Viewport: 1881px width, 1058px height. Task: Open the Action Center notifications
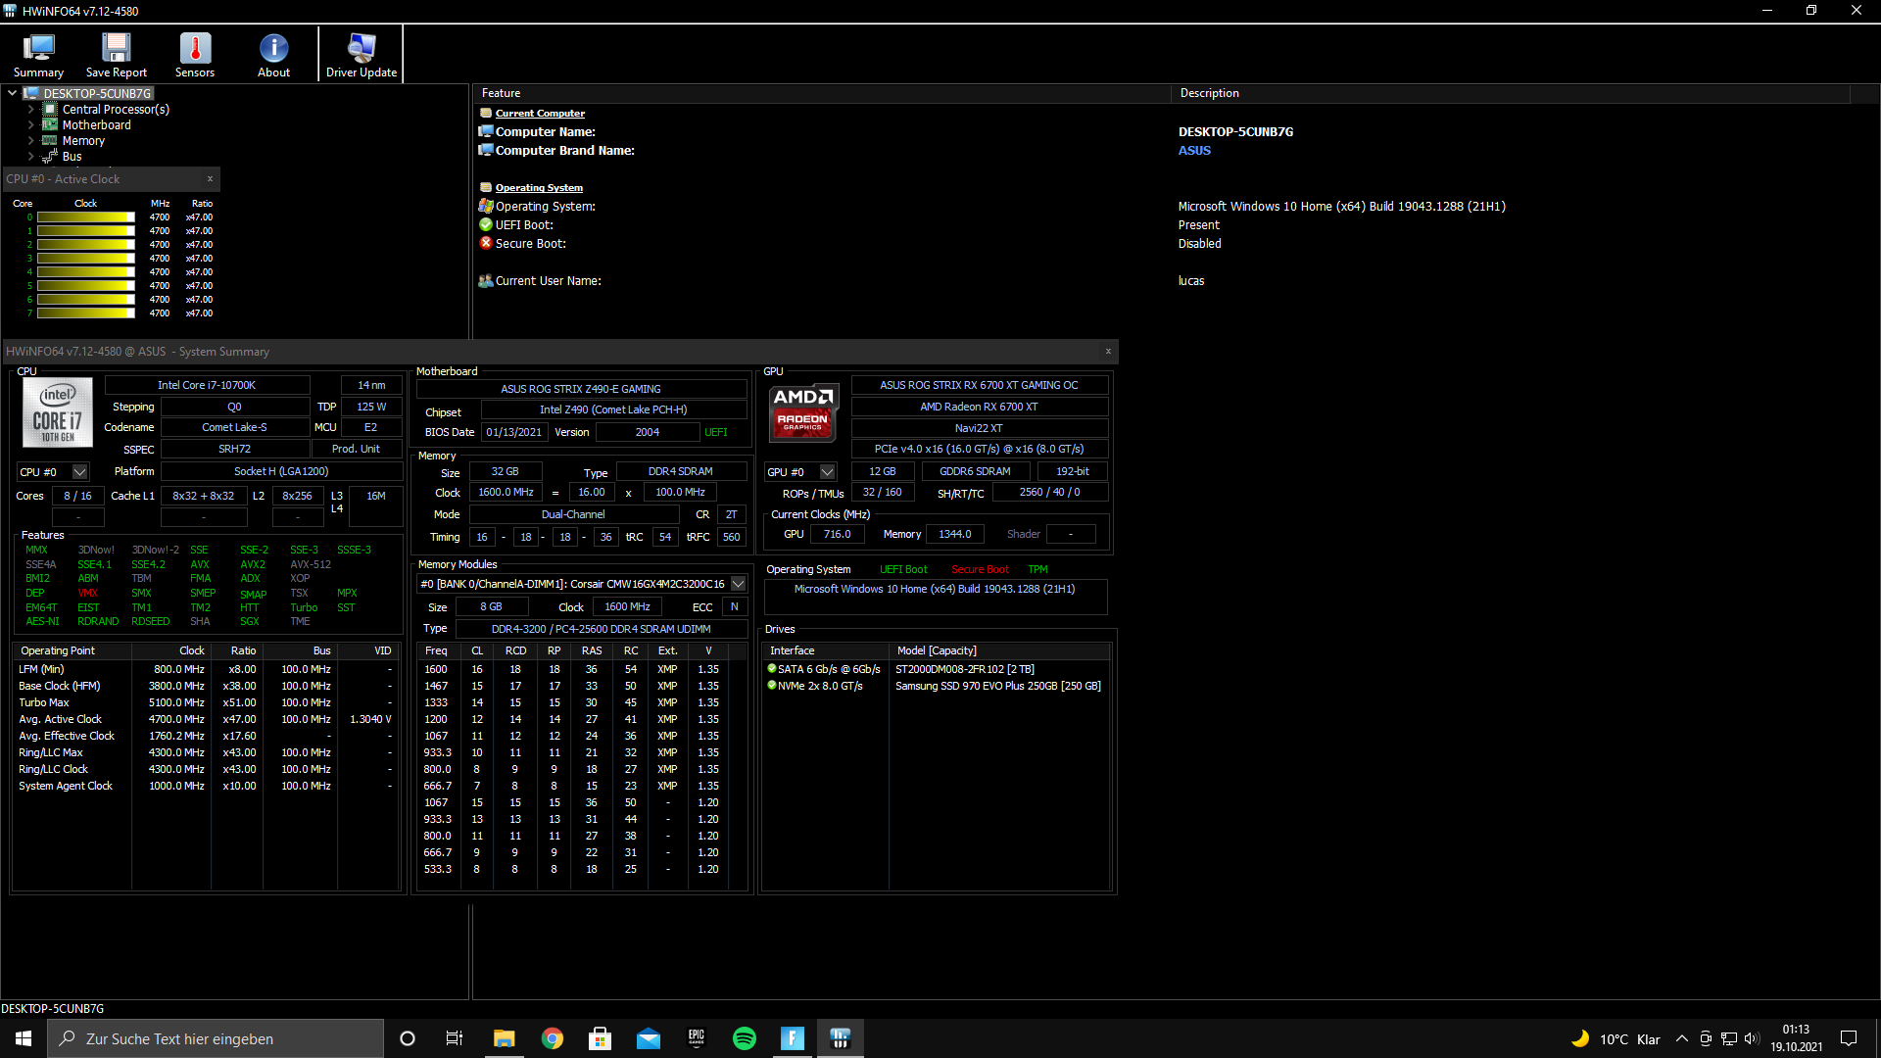point(1850,1039)
